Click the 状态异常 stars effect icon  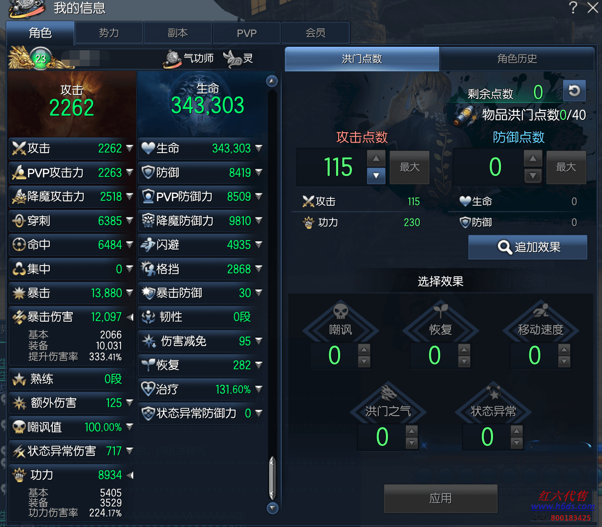tap(493, 392)
